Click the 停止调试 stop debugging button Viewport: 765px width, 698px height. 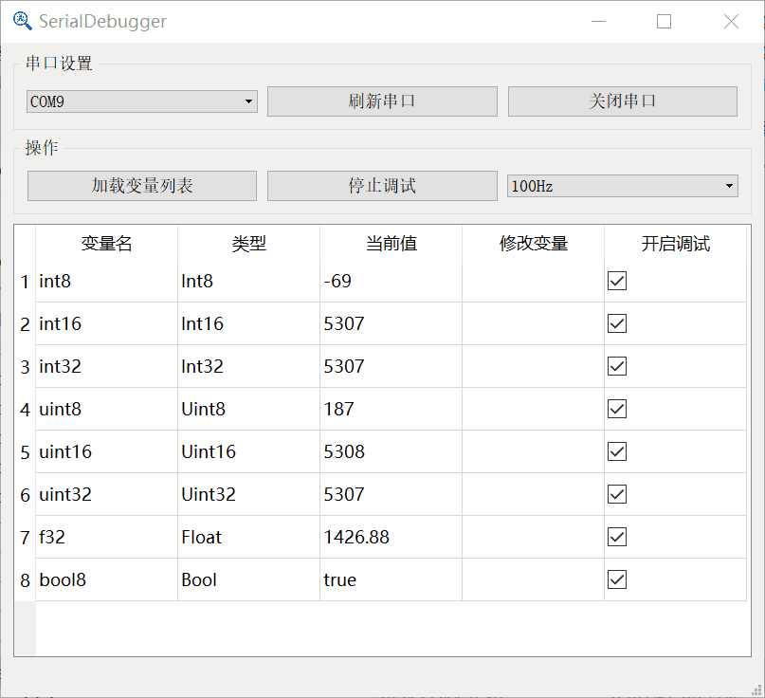382,186
